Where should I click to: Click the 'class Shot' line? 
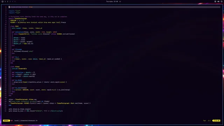(x=14, y=26)
